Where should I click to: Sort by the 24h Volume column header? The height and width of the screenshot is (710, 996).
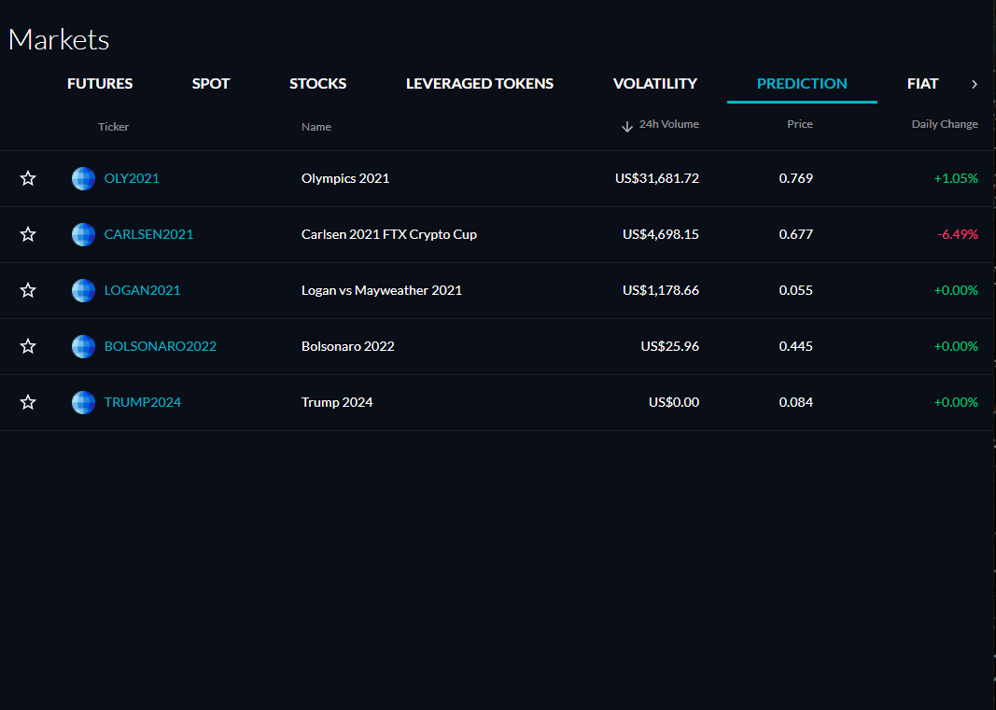(x=669, y=124)
